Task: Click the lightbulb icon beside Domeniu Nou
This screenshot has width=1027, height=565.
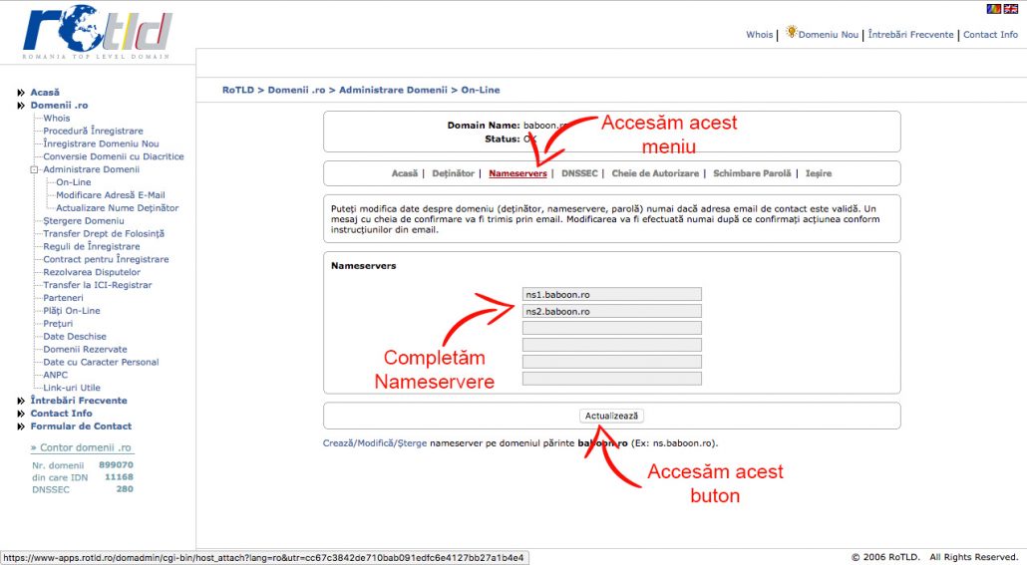Action: (x=792, y=33)
